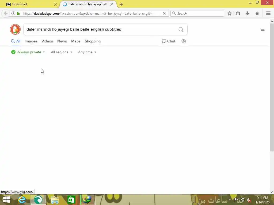274x205 pixels.
Task: Stop loading with the address bar X
Action: coord(164,13)
